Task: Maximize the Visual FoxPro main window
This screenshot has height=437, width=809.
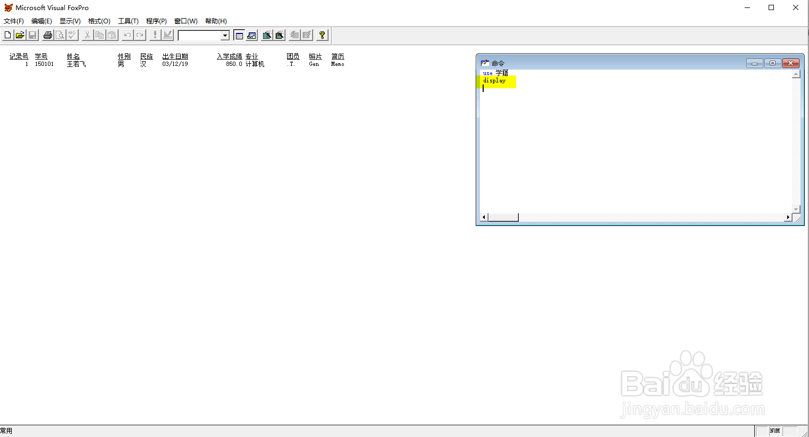Action: [x=771, y=7]
